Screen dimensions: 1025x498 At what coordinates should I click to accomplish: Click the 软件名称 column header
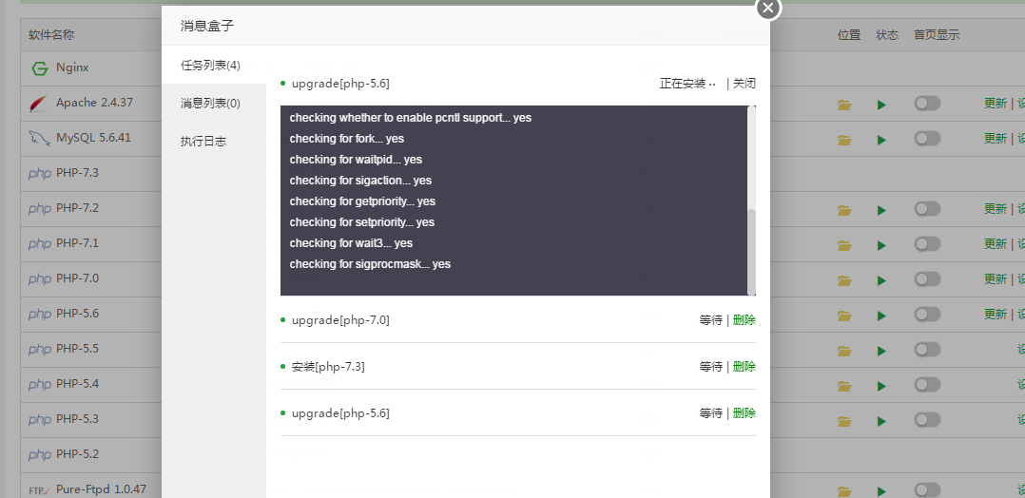(51, 34)
